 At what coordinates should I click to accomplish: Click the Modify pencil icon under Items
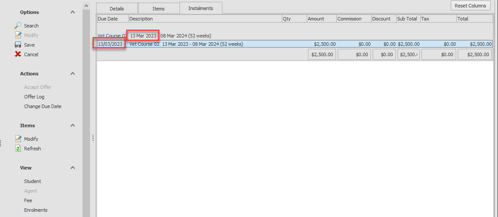pyautogui.click(x=18, y=139)
